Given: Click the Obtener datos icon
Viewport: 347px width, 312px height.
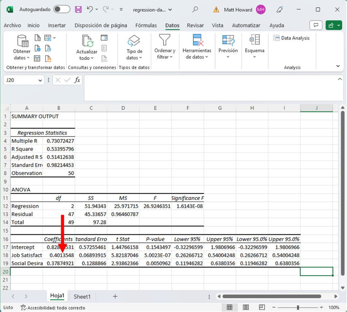Looking at the screenshot, I should (x=22, y=41).
